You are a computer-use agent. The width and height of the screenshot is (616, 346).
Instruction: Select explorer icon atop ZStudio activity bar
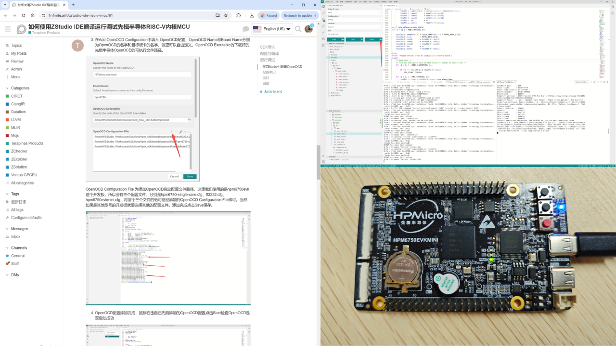click(323, 6)
